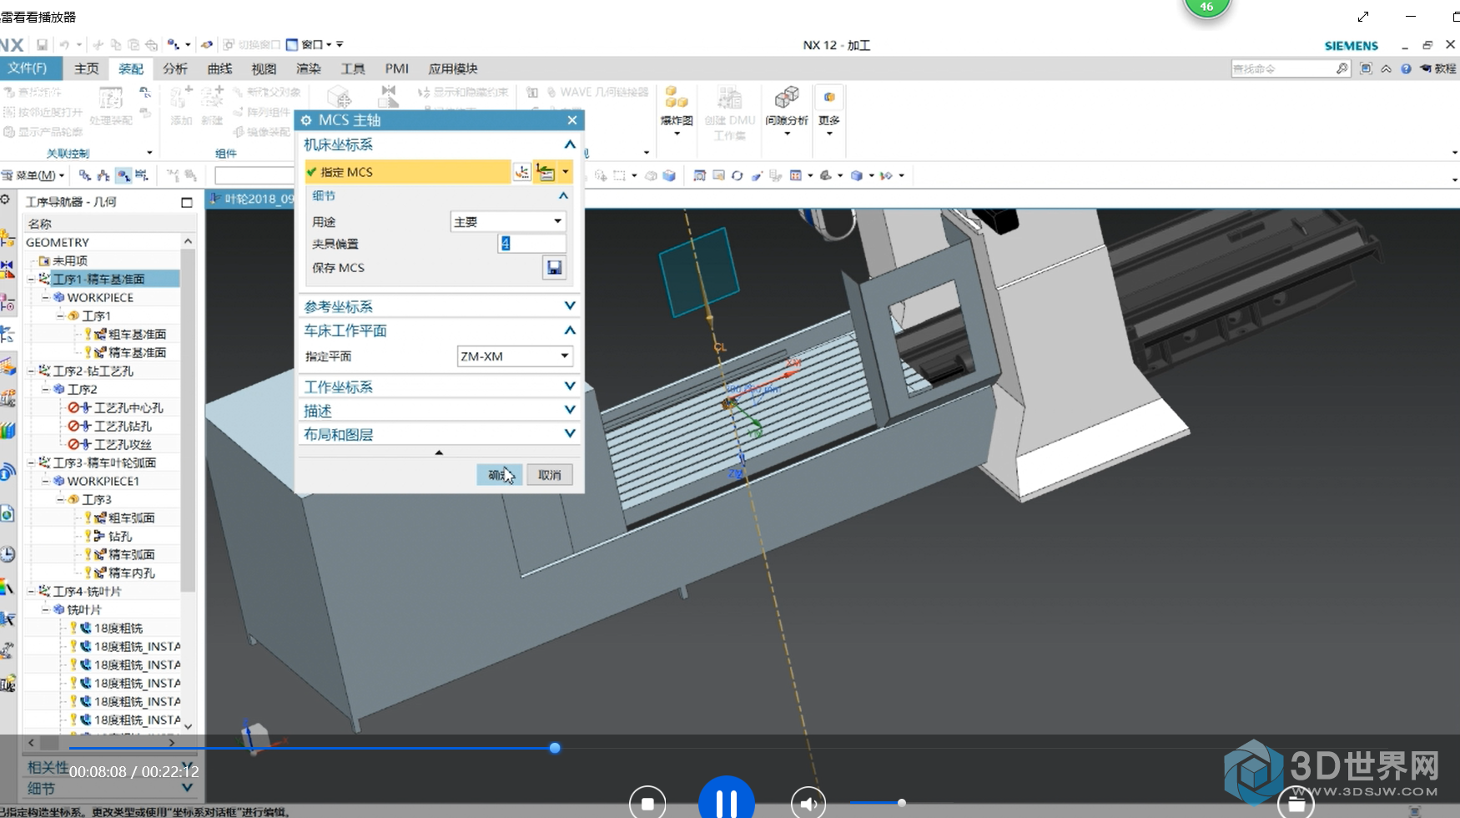Collapse the 机床坐标系 section
This screenshot has height=818, width=1460.
(570, 144)
